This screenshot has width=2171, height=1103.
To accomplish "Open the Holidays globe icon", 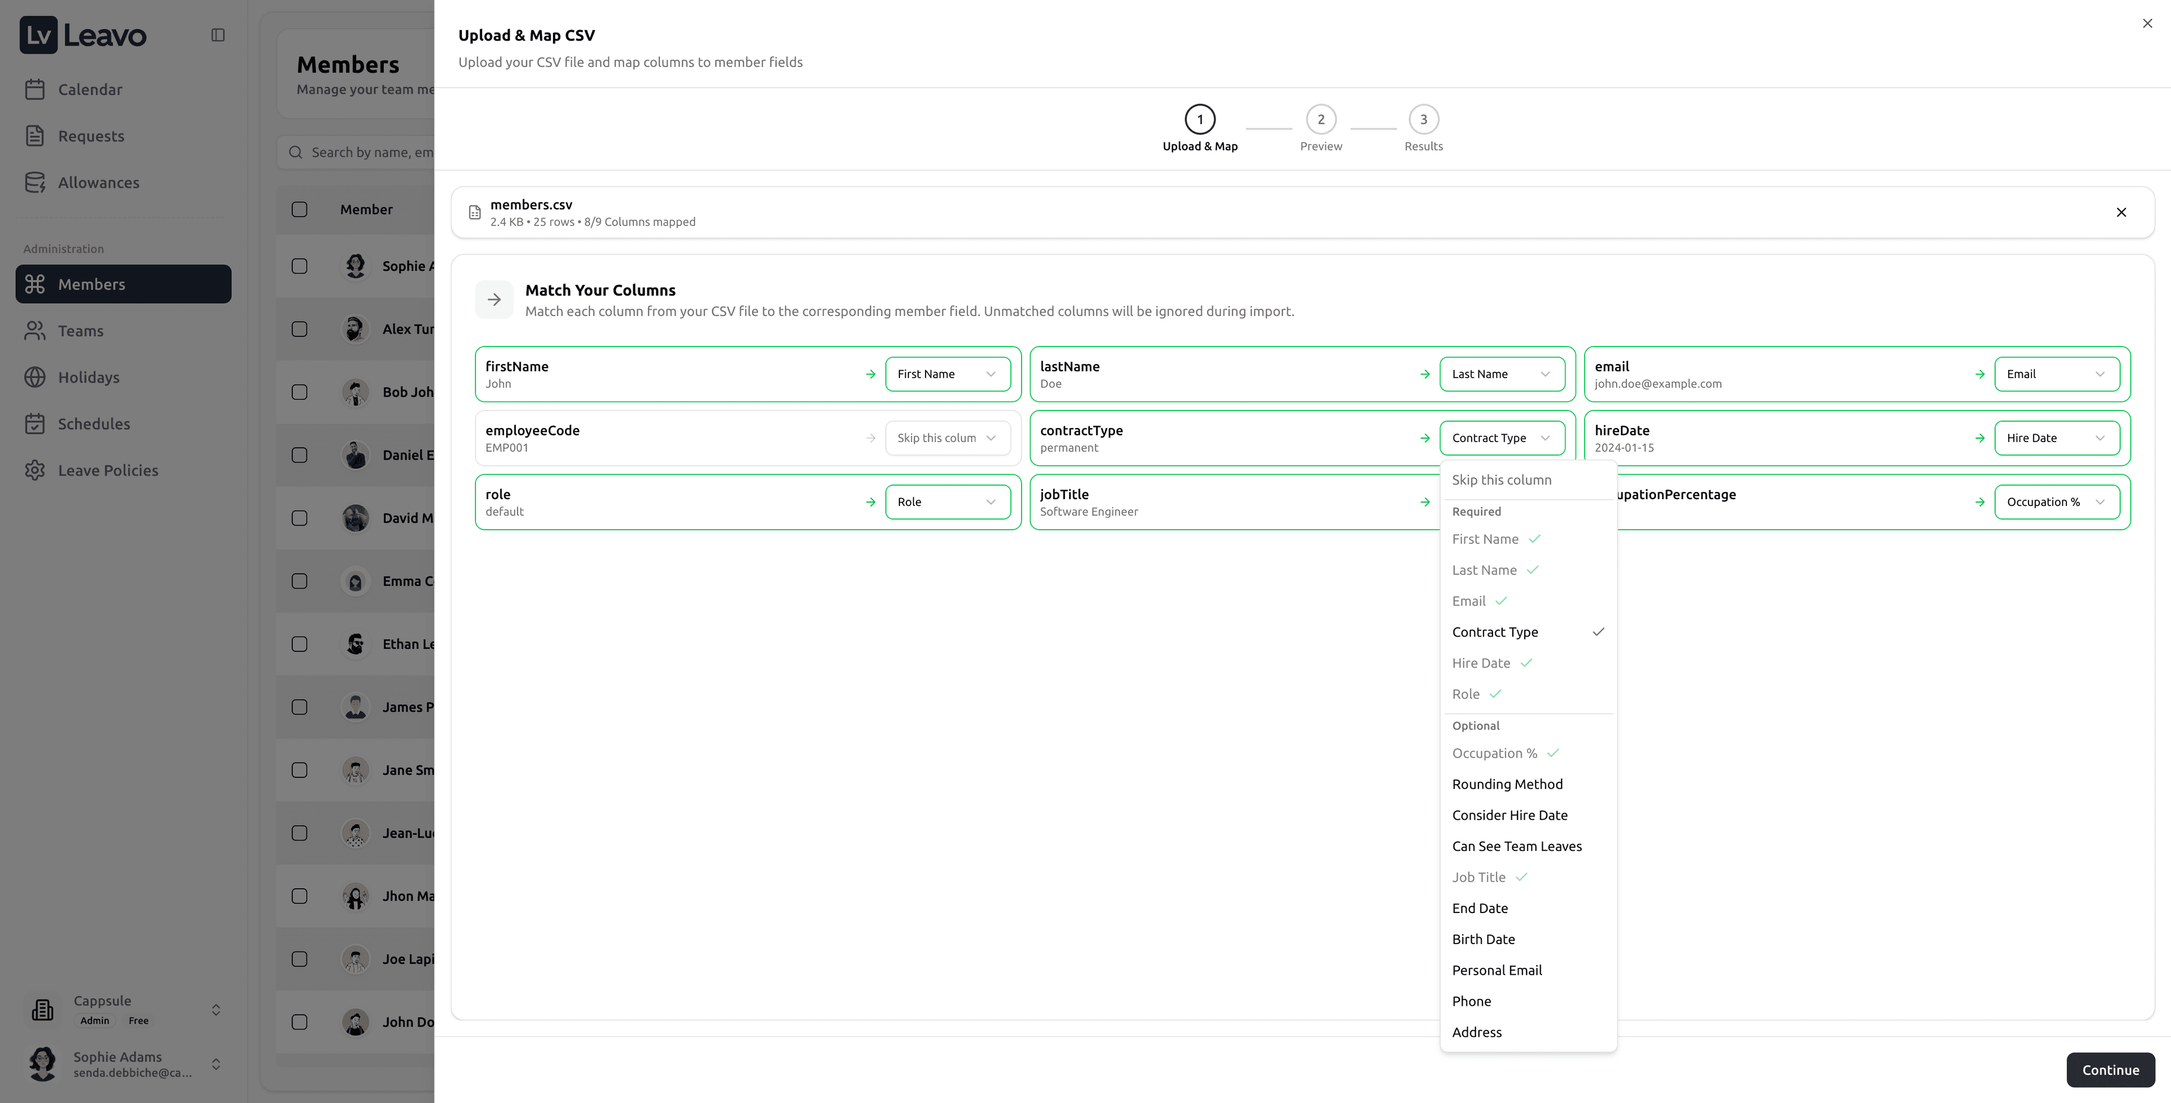I will click(x=34, y=378).
